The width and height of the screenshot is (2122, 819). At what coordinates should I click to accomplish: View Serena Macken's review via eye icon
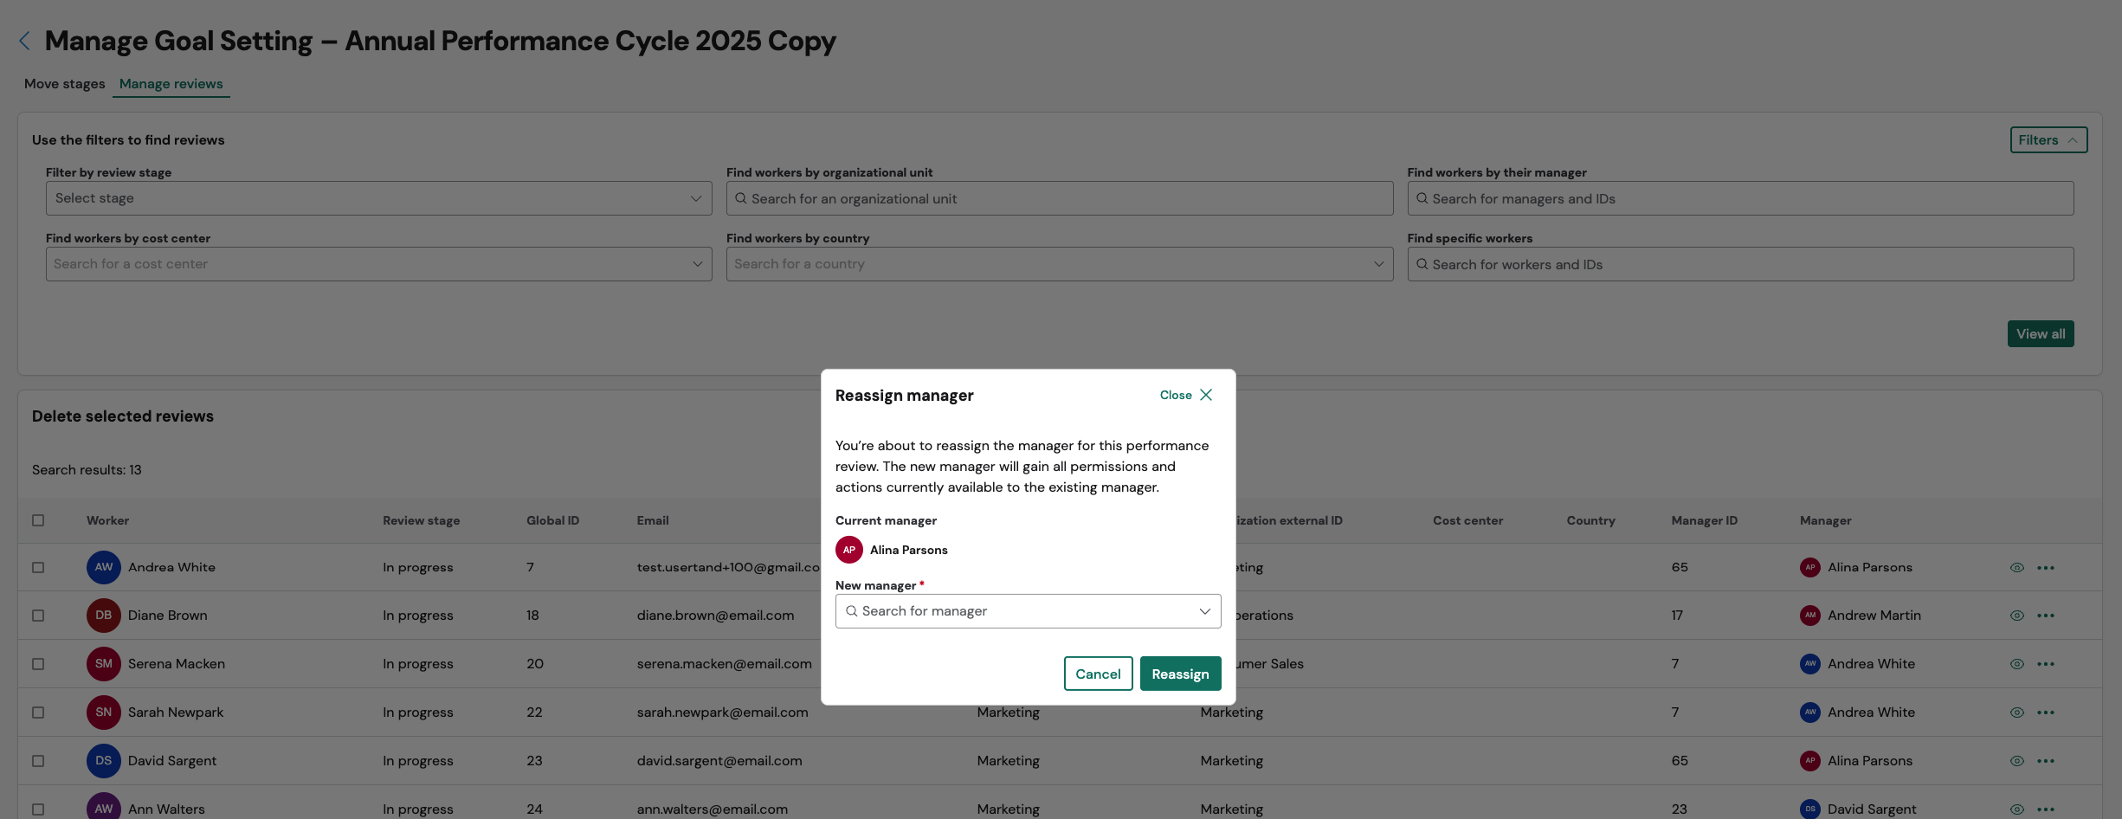pyautogui.click(x=2016, y=664)
